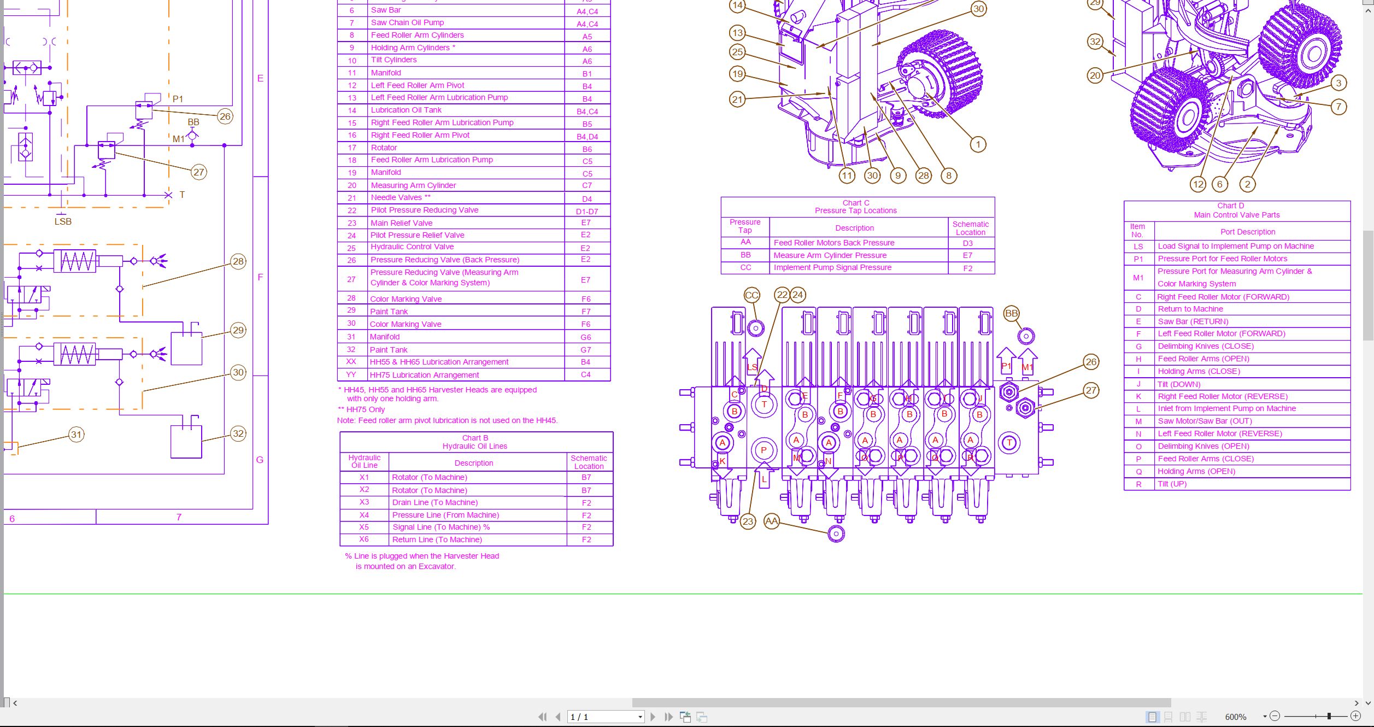Select 'Tilt (UP)' row
The image size is (1374, 727).
tap(1237, 484)
